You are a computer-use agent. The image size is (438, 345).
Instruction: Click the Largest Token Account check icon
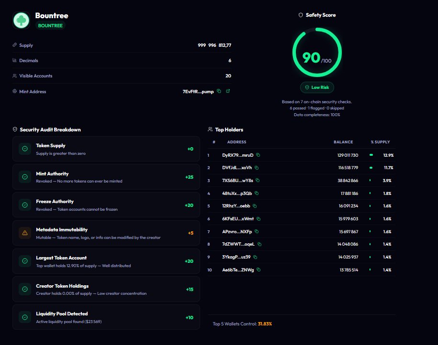coord(25,261)
